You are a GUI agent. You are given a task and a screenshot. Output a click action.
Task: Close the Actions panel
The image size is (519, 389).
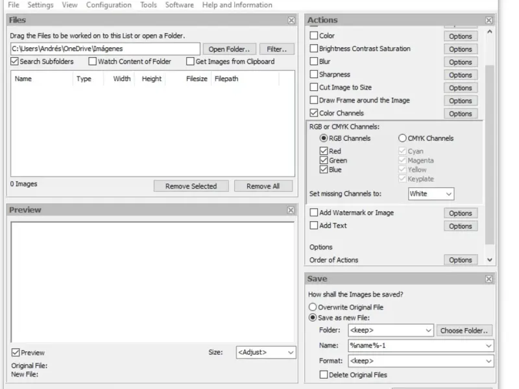click(x=489, y=20)
